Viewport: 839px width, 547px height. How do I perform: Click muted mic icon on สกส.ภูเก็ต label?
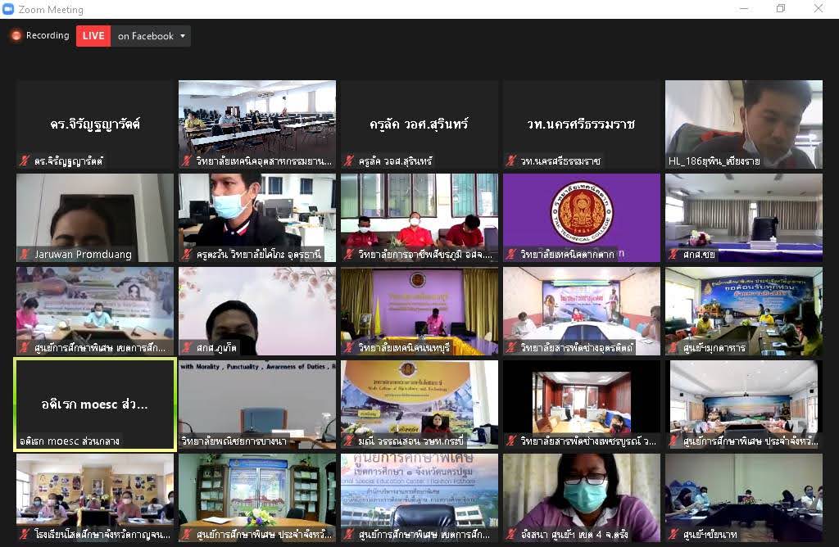coord(187,348)
